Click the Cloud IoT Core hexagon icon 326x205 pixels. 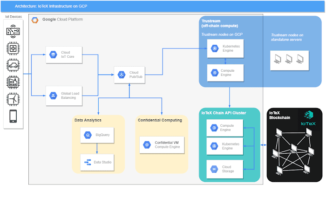(53, 55)
